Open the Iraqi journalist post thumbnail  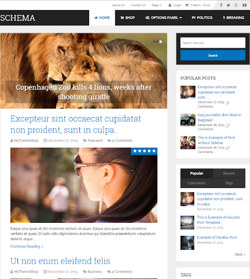pos(188,120)
